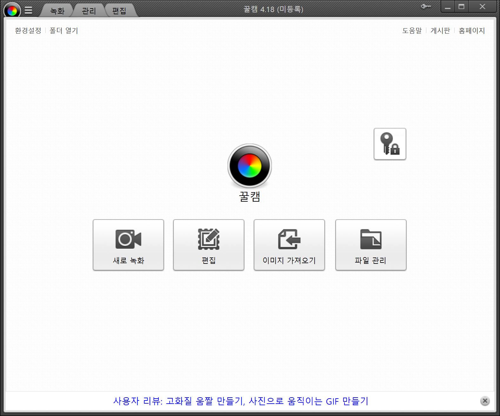Viewport: 500px width, 416px height.
Task: Visit the 게시판 board link
Action: 440,30
